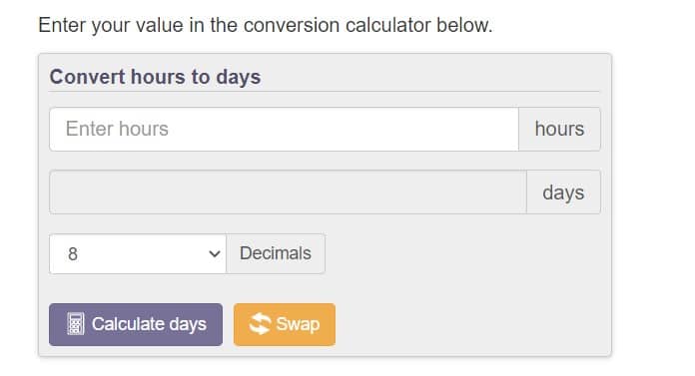Click the Calculate days button
The image size is (695, 376).
136,324
